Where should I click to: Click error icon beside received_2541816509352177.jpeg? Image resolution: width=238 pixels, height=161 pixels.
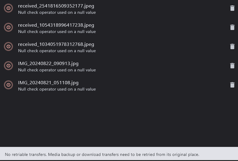point(8,8)
